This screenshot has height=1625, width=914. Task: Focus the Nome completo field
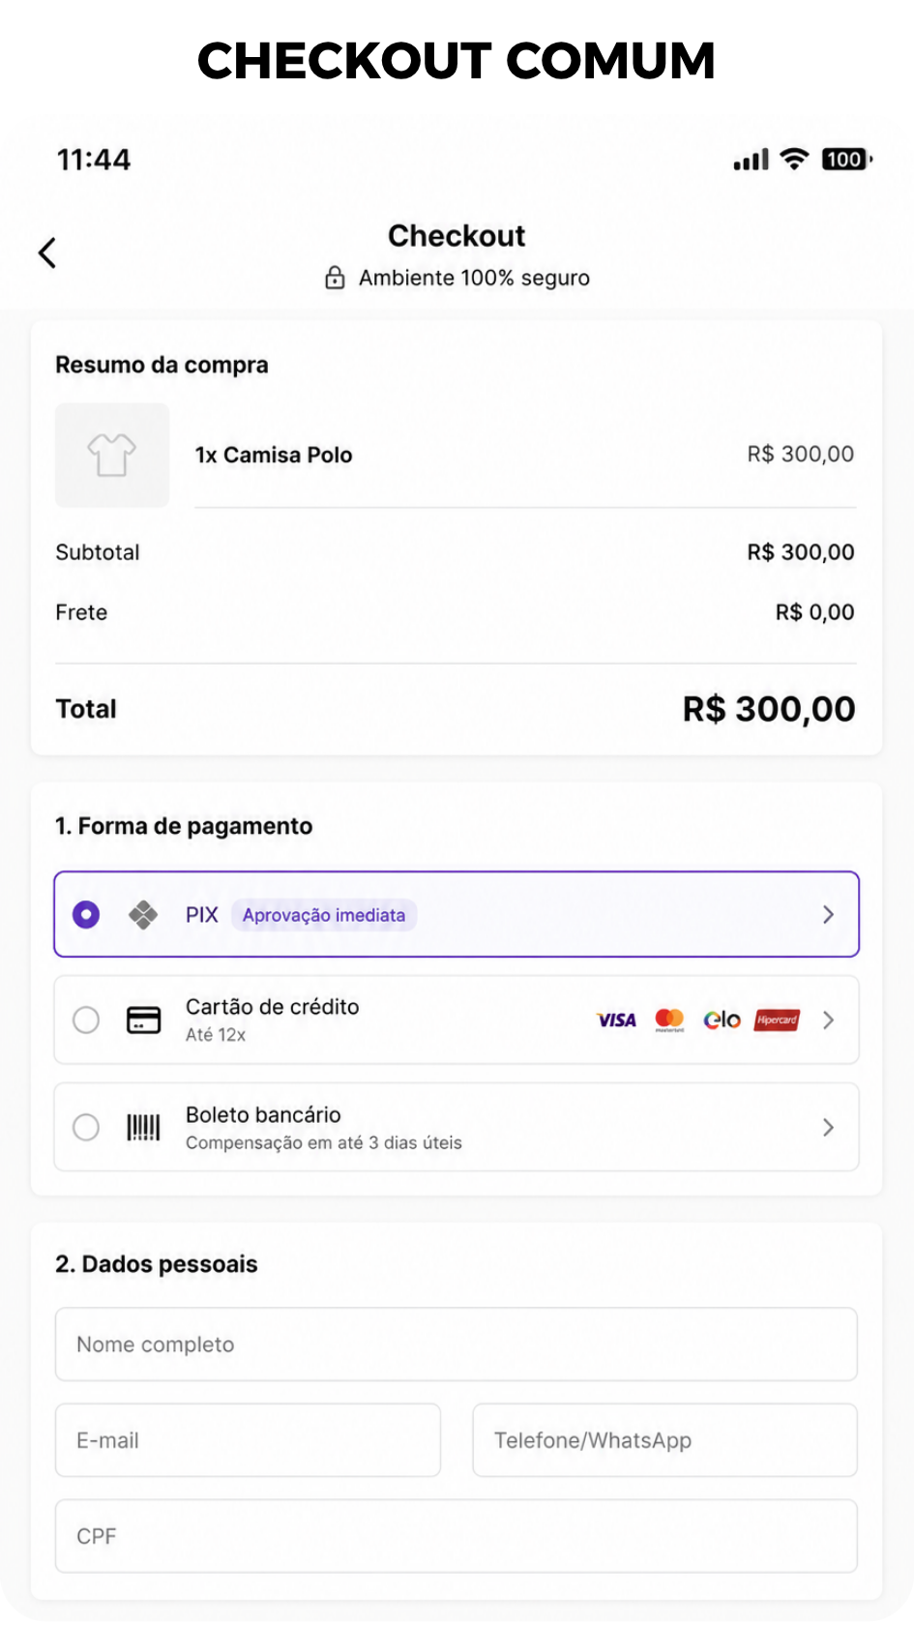457,1344
